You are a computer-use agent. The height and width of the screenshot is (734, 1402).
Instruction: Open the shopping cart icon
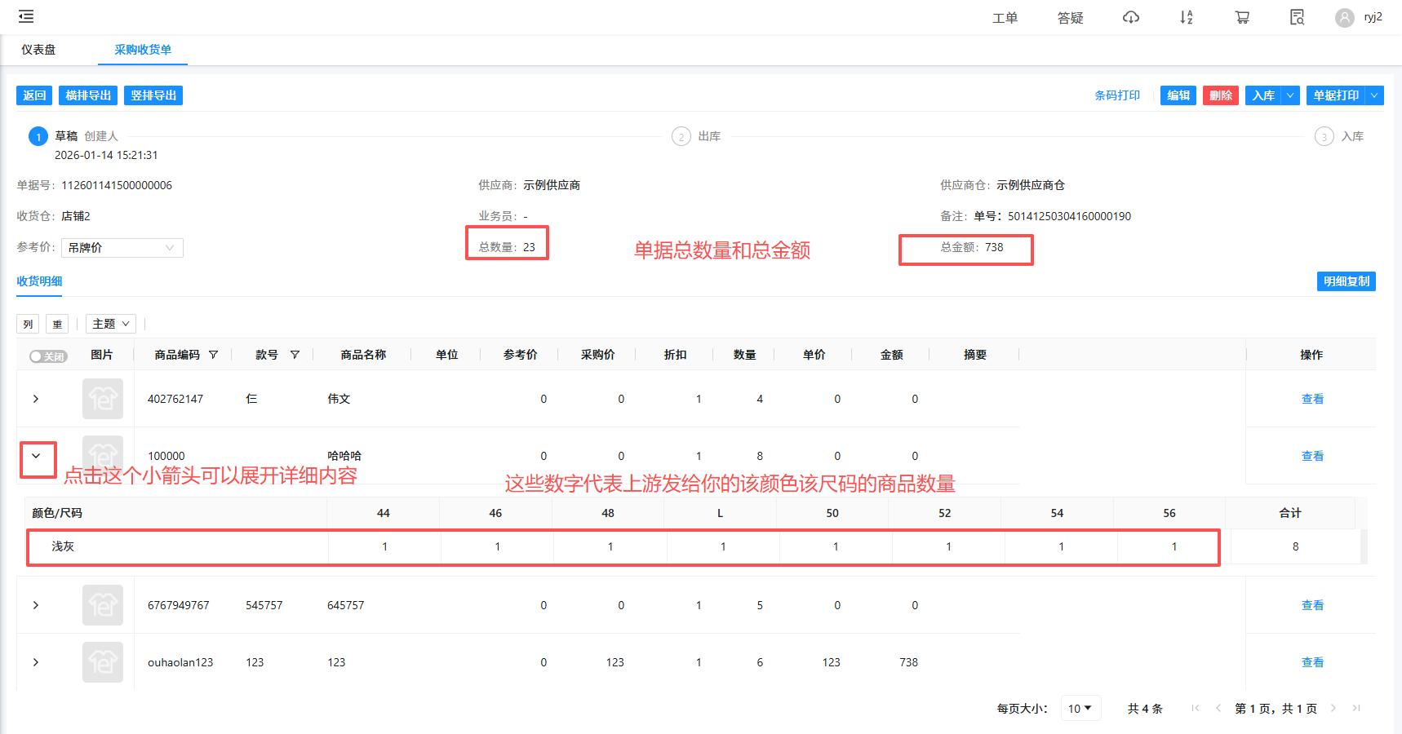1242,17
